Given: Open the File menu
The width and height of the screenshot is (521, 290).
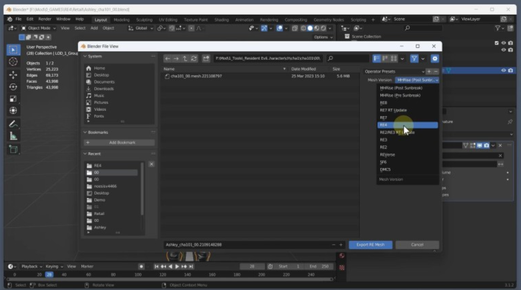Looking at the screenshot, I should coord(18,19).
